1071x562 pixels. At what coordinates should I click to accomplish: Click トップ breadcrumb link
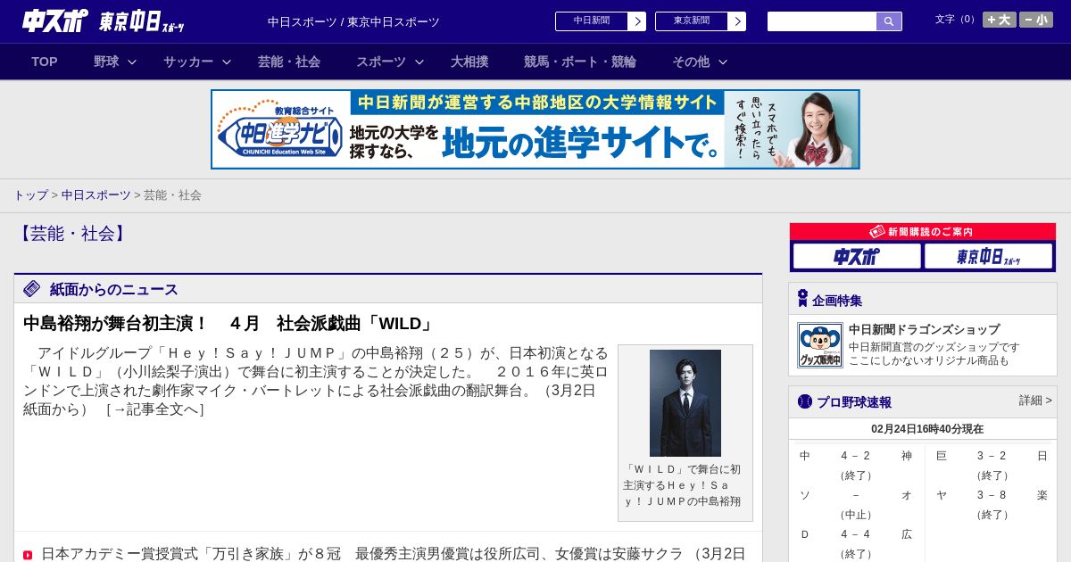[x=31, y=194]
